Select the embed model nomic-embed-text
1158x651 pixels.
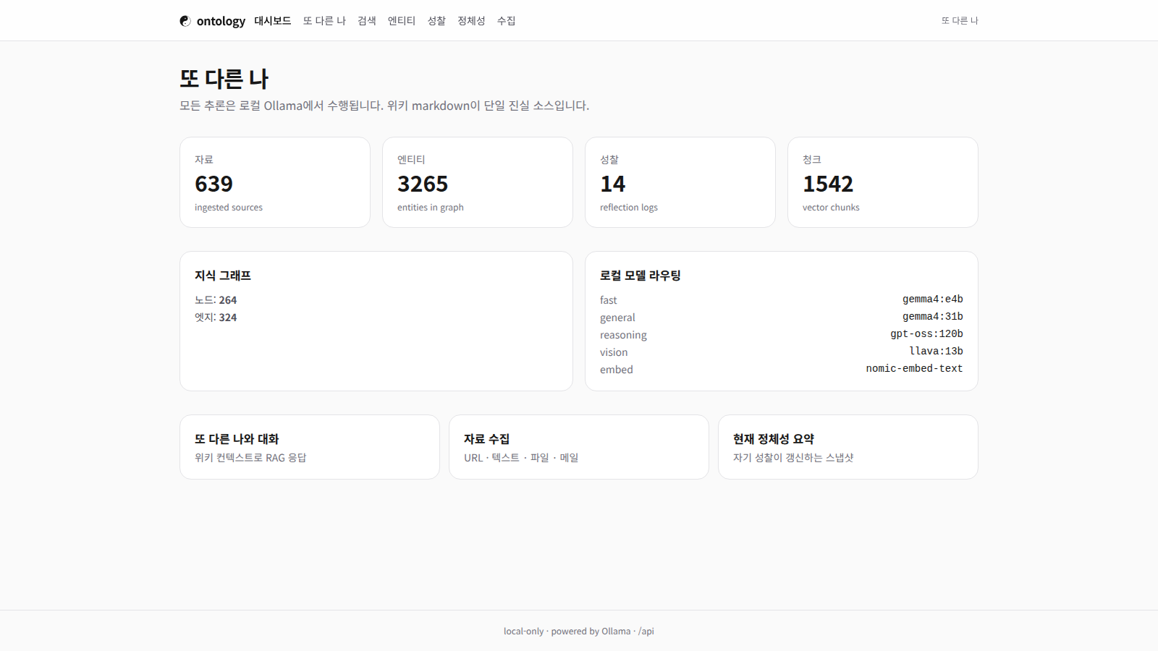(914, 369)
